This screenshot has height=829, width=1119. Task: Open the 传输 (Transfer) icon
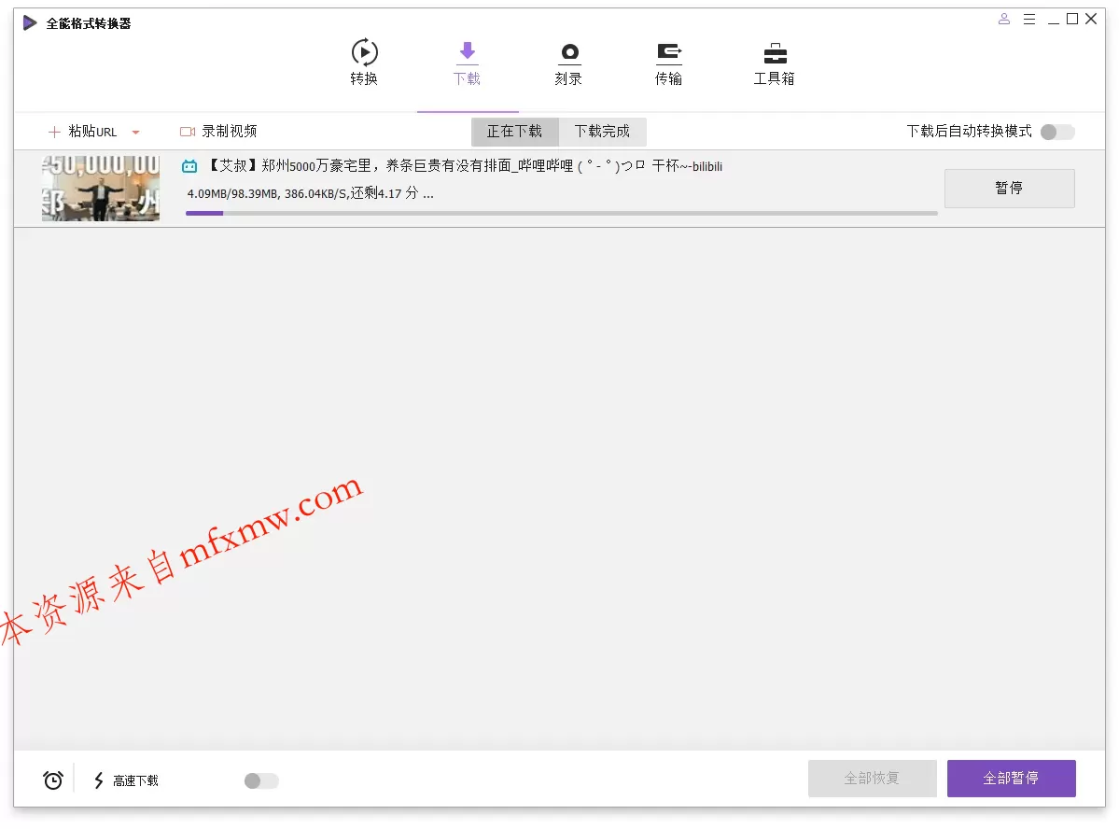(668, 53)
